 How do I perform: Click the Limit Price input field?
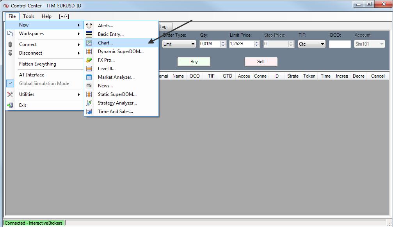(x=242, y=44)
